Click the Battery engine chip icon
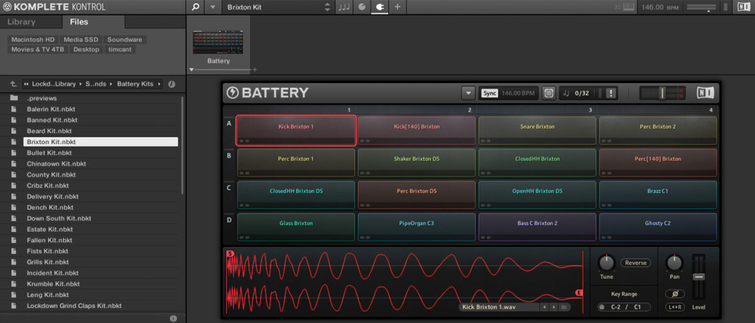755x323 pixels. (x=549, y=93)
